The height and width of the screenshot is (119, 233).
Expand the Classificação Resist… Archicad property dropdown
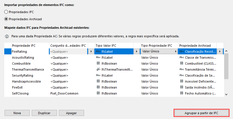(x=220, y=52)
